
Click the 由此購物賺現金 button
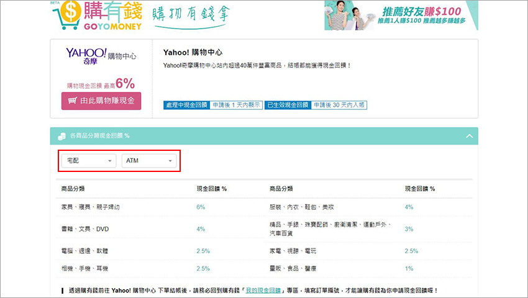(101, 101)
